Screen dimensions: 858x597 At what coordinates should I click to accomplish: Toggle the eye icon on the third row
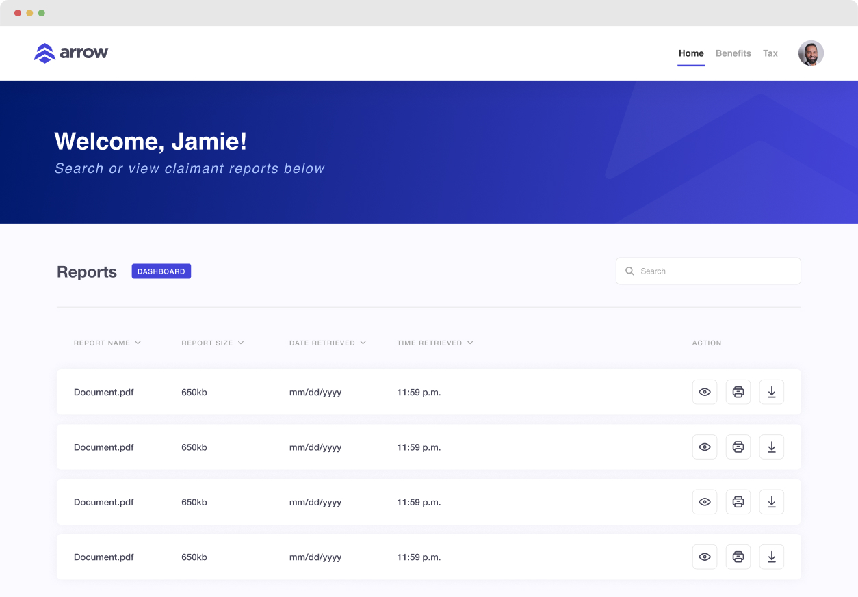704,501
